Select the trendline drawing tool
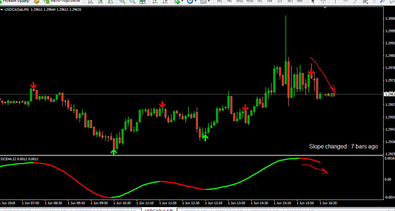 pos(355,1)
